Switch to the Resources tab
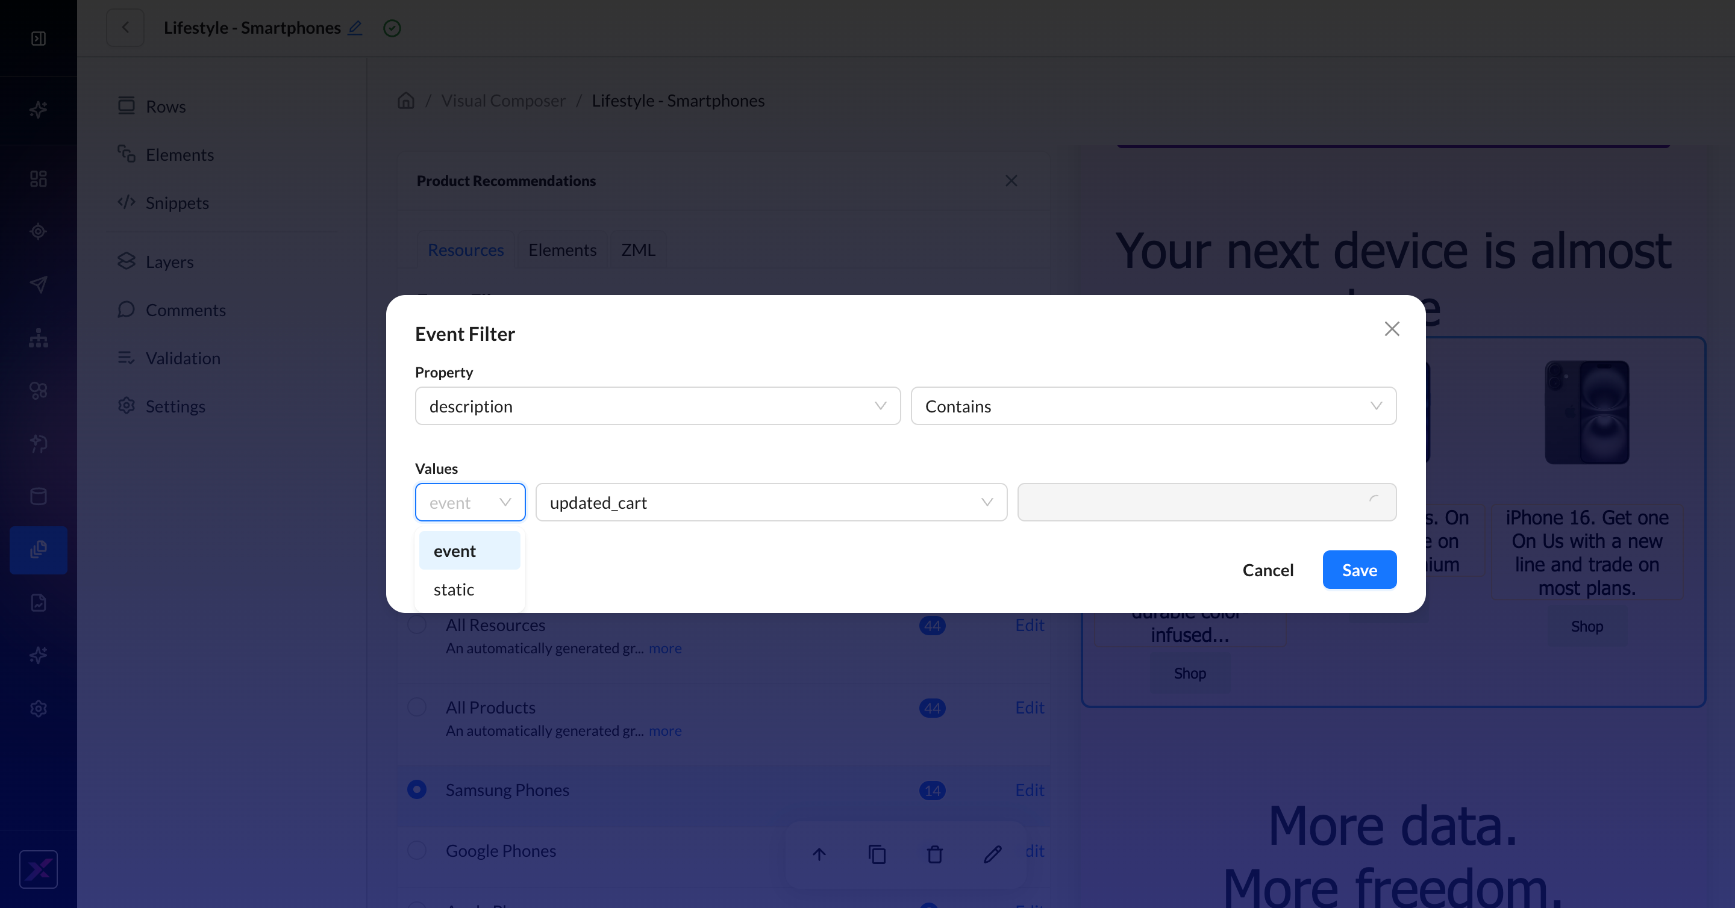Viewport: 1735px width, 908px height. click(466, 250)
